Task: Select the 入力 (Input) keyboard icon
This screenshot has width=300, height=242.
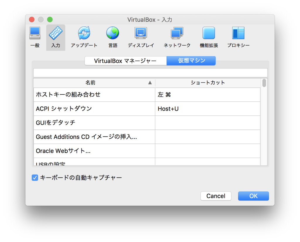Action: coord(56,37)
